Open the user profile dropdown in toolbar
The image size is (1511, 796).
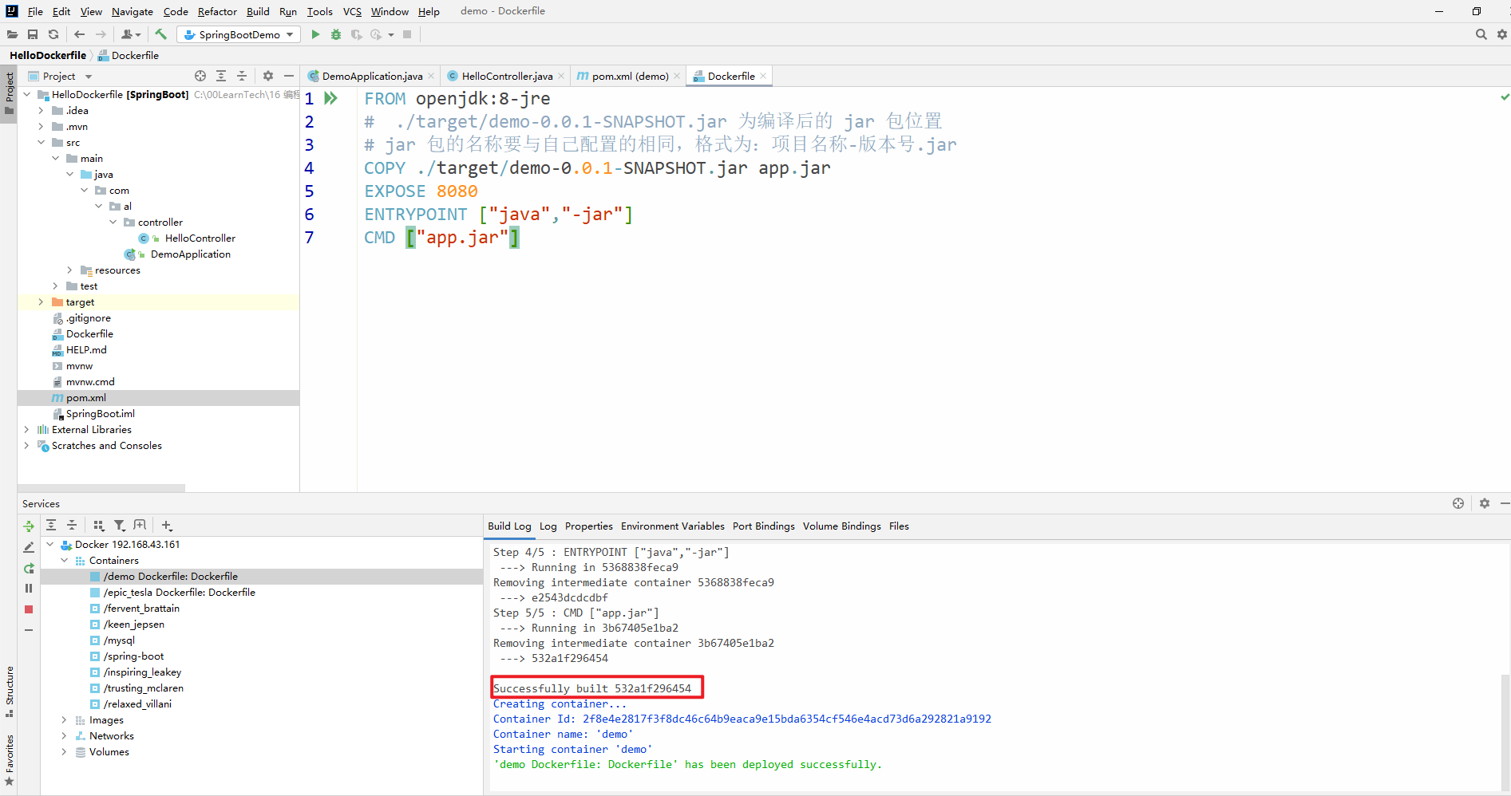coord(131,34)
